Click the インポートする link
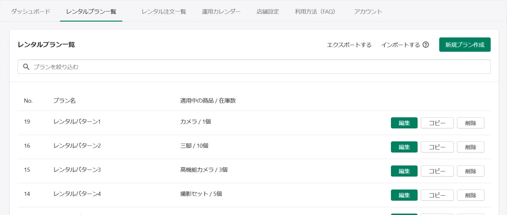 coord(400,45)
